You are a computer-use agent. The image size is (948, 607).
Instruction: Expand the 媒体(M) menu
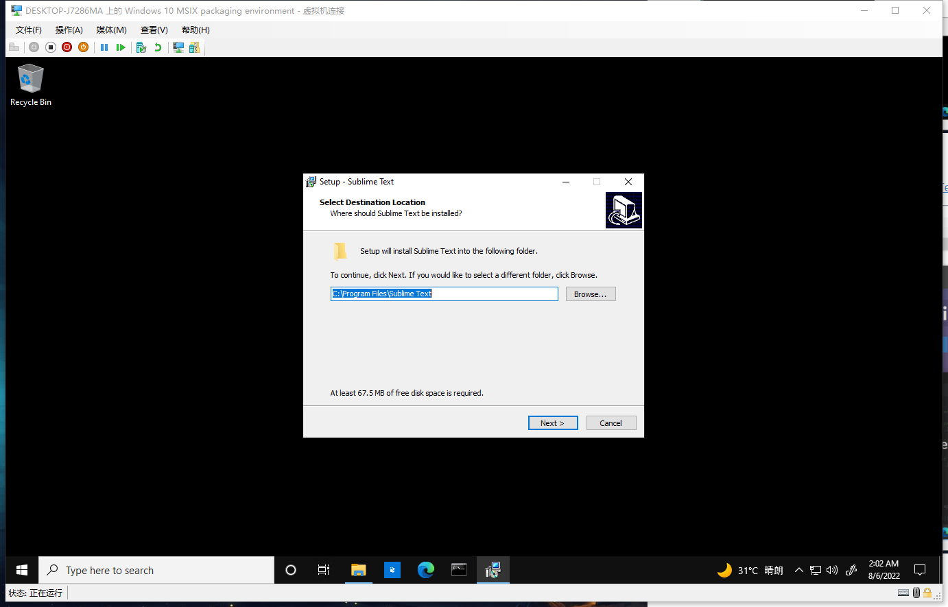[x=111, y=30]
